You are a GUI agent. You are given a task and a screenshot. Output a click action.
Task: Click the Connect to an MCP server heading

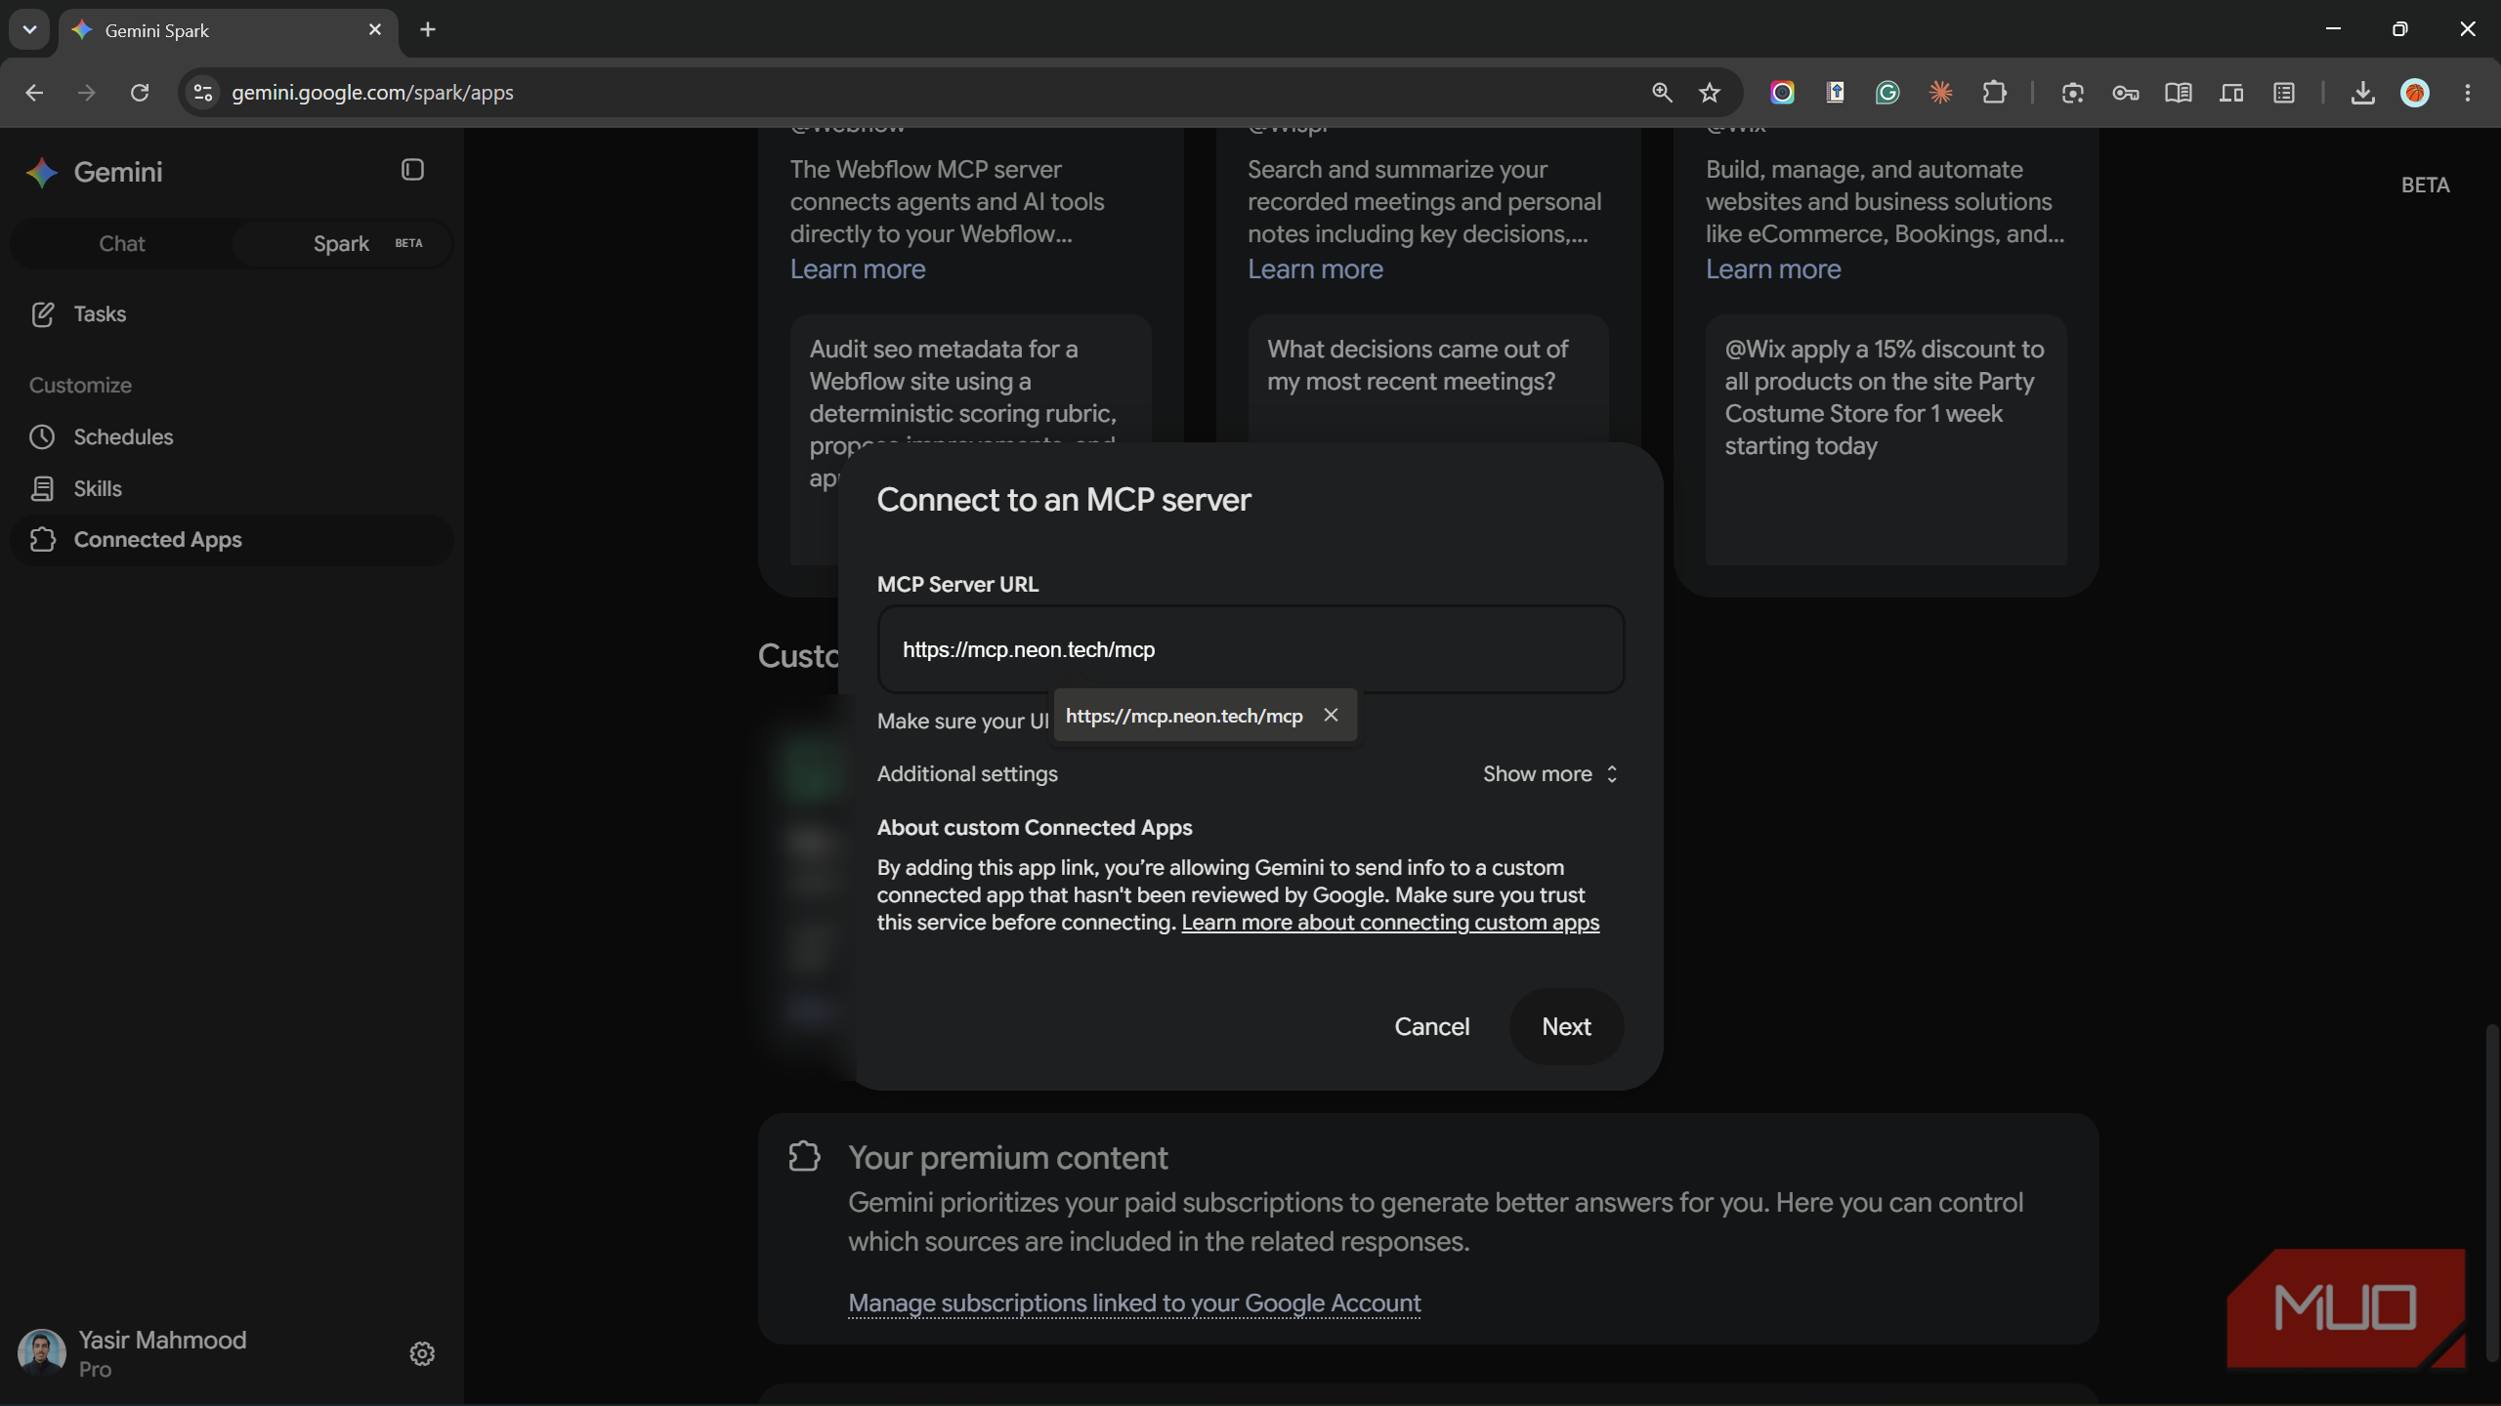coord(1063,500)
